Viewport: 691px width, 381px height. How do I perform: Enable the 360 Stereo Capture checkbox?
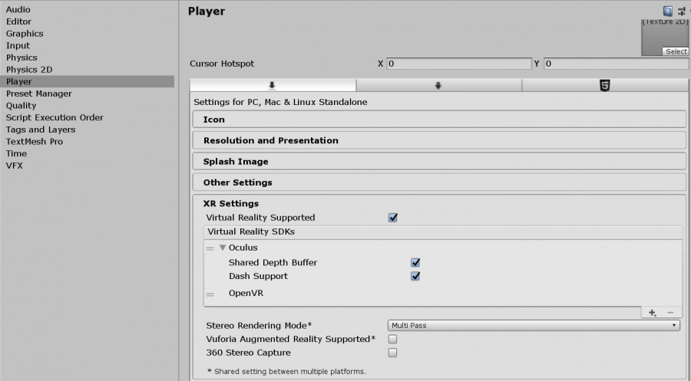tap(392, 353)
